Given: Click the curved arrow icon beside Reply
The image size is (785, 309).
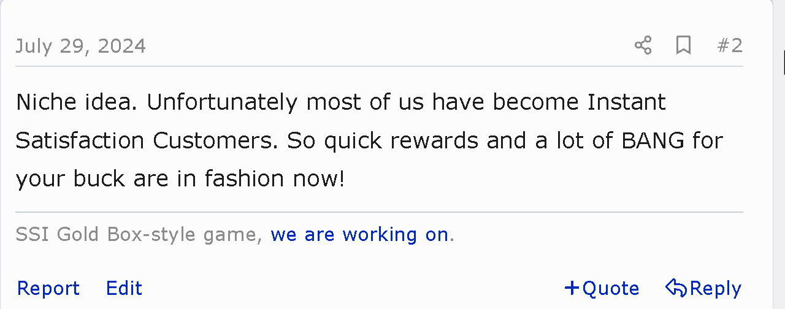Looking at the screenshot, I should pyautogui.click(x=675, y=288).
